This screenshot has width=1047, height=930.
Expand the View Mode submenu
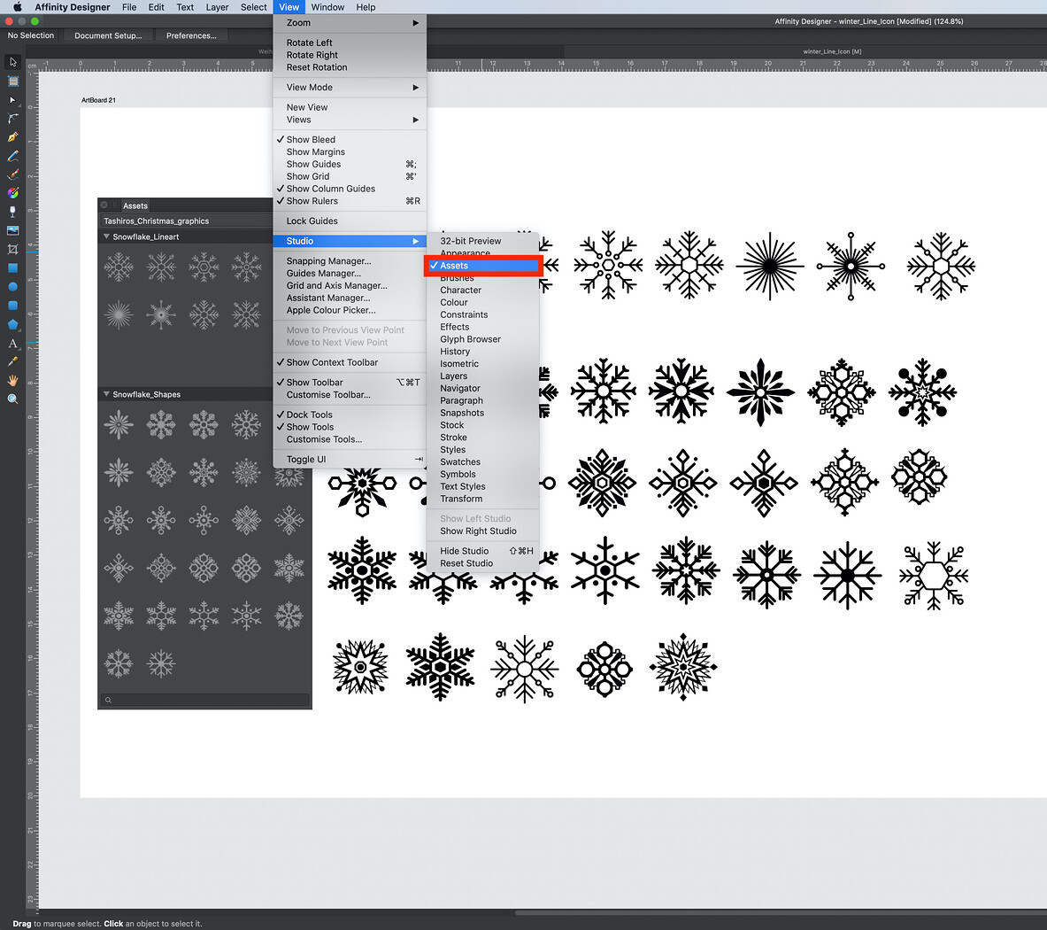350,88
